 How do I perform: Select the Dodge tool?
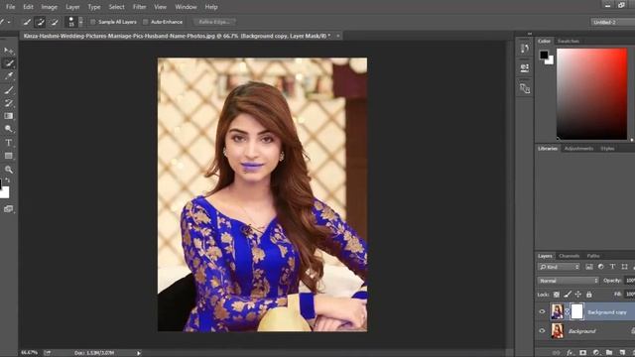coord(8,129)
